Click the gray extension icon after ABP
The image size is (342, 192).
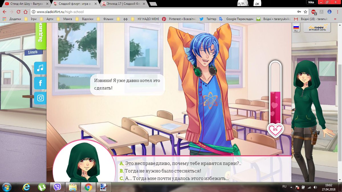pyautogui.click(x=321, y=12)
